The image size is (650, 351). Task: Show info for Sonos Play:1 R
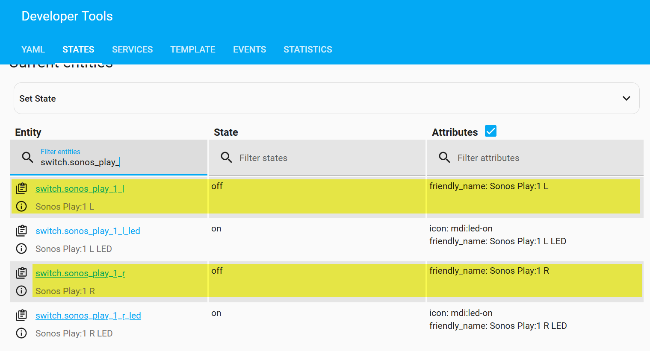coord(21,291)
